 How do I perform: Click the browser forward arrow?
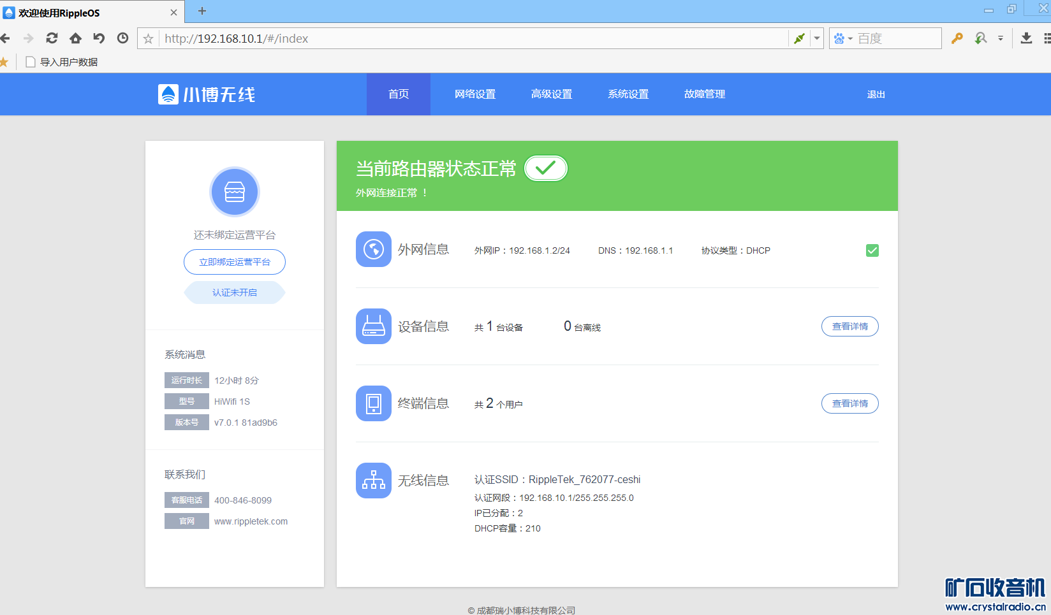[29, 39]
